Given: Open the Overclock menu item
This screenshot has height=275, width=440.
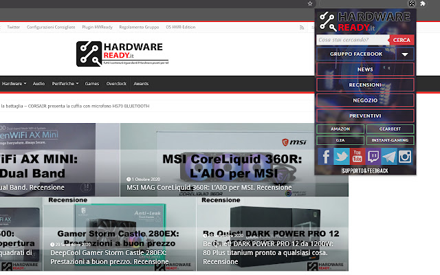Looking at the screenshot, I should point(116,84).
